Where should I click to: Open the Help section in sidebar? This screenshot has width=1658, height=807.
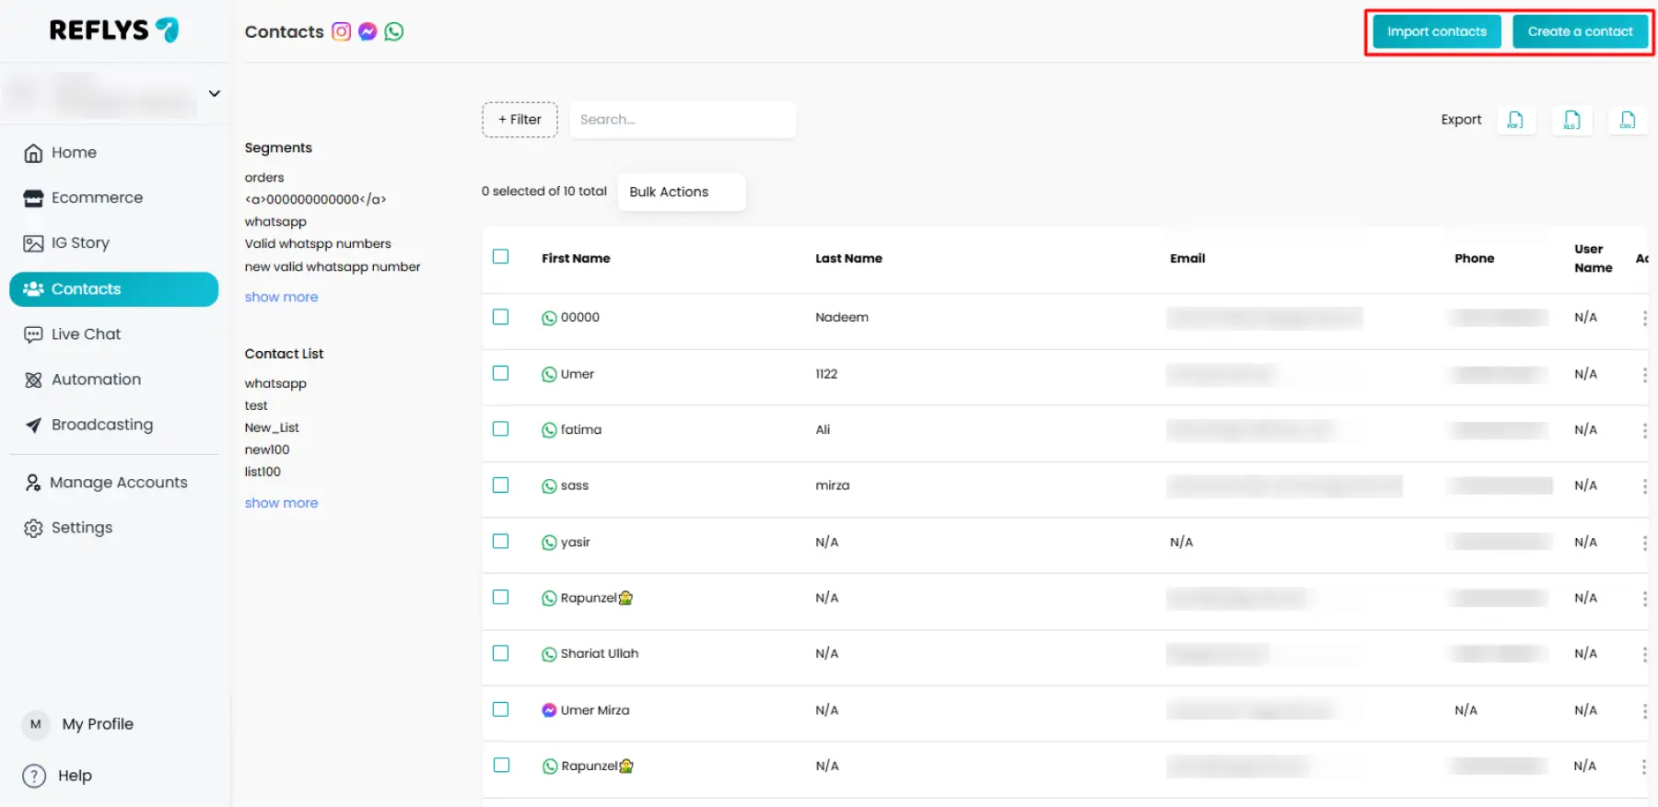point(74,776)
